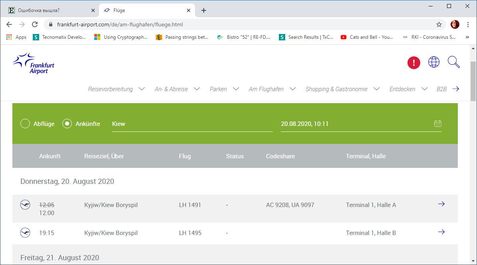This screenshot has width=477, height=265.
Task: Expand the Reisevorbereitung menu
Action: coord(116,89)
